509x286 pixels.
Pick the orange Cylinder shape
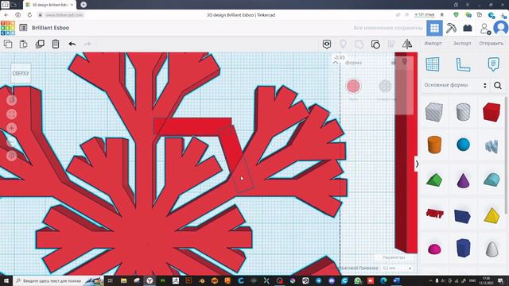click(434, 145)
